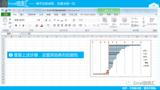Toggle Underline formatting
The image size is (160, 90).
click(23, 25)
